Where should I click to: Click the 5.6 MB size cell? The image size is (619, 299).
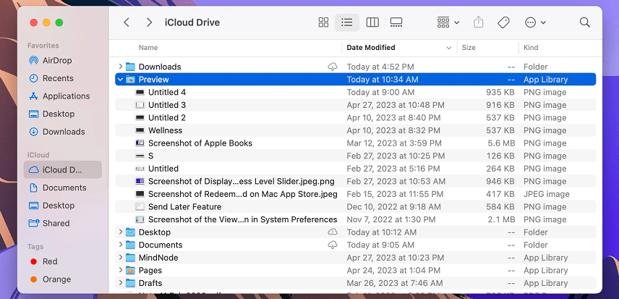500,143
